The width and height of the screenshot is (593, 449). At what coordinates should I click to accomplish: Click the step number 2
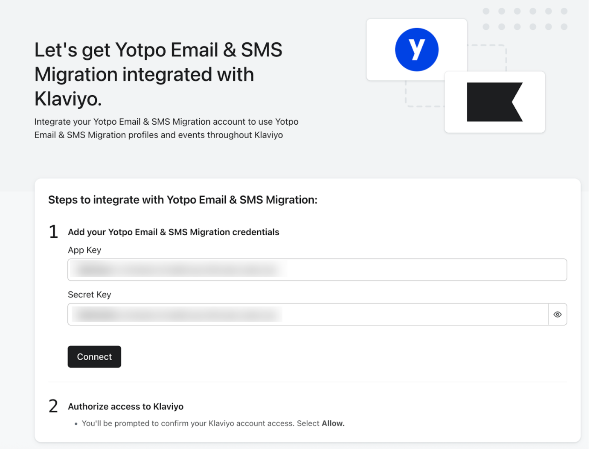53,406
